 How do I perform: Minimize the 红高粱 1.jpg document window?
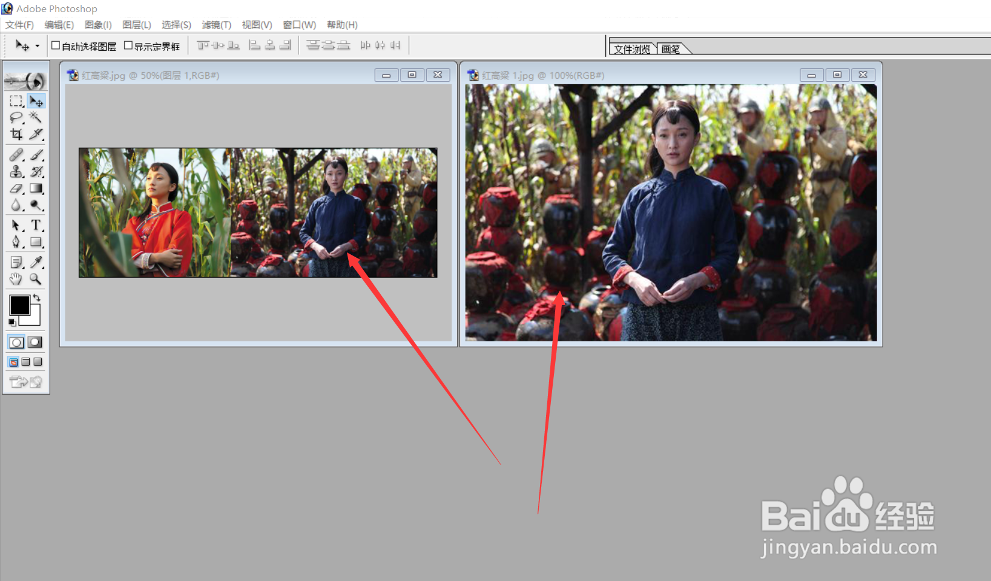(x=811, y=75)
